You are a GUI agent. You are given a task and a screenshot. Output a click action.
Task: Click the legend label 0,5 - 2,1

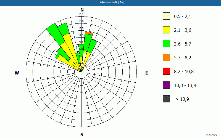point(183,17)
